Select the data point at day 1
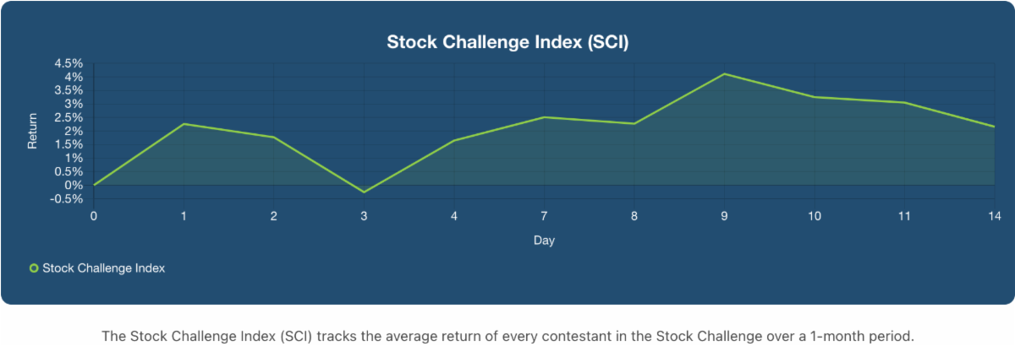 pos(184,124)
